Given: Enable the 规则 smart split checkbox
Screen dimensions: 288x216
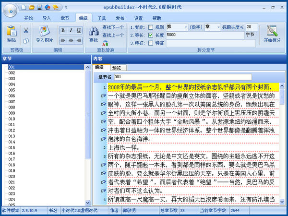Looking at the screenshot, I should pyautogui.click(x=151, y=27).
